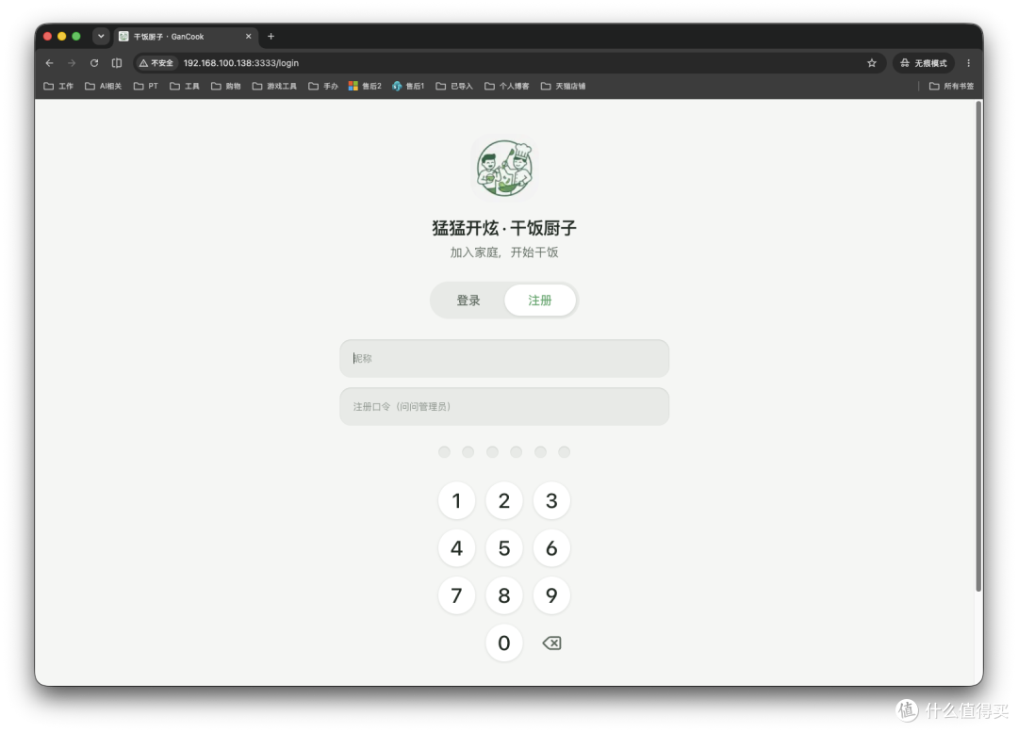Image resolution: width=1018 pixels, height=732 pixels.
Task: Click the page vertical scrollbar
Action: pyautogui.click(x=978, y=347)
